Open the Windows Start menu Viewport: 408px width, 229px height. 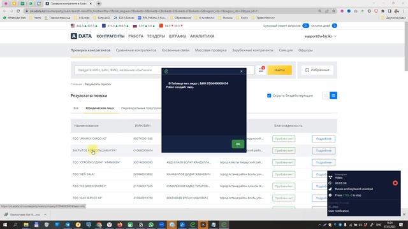[x=4, y=225]
